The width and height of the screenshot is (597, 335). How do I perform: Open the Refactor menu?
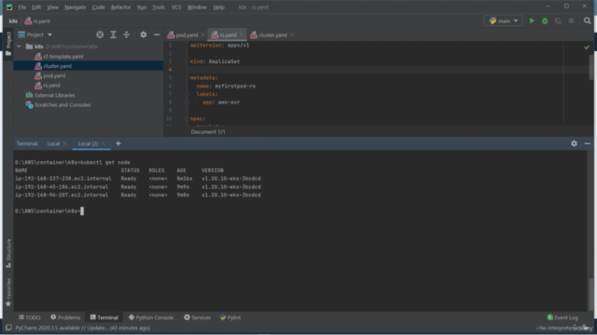click(120, 7)
